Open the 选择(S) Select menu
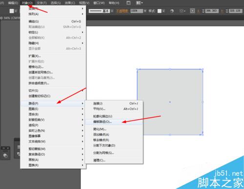The height and width of the screenshot is (189, 244). 56,3
